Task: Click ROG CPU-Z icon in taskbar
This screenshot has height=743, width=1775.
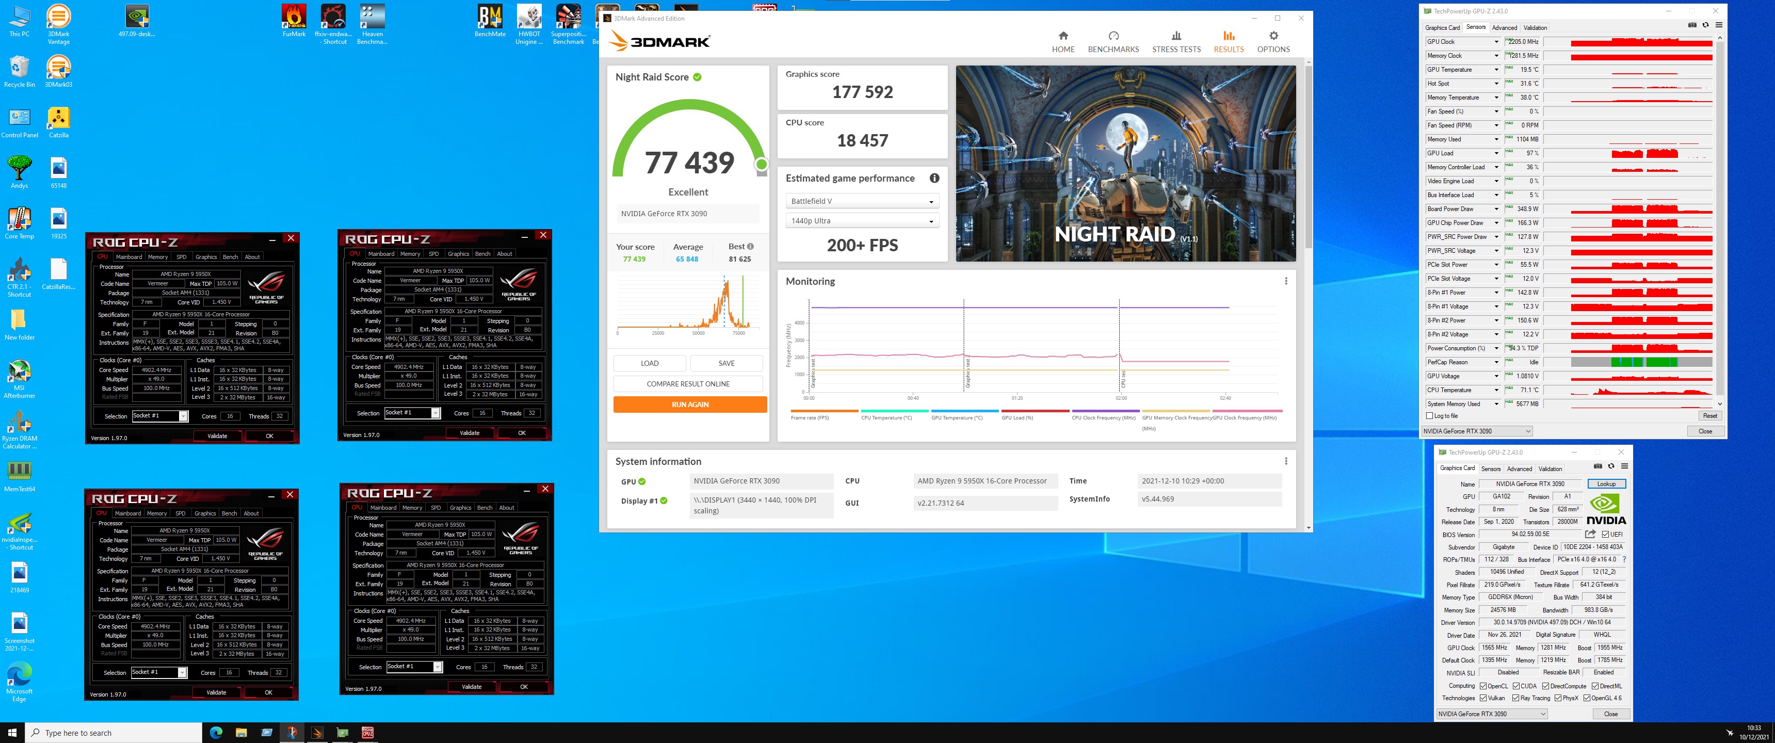Action: 368,733
